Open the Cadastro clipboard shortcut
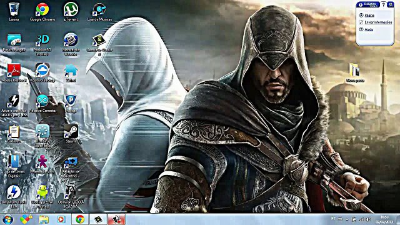400x225 pixels. tap(14, 134)
